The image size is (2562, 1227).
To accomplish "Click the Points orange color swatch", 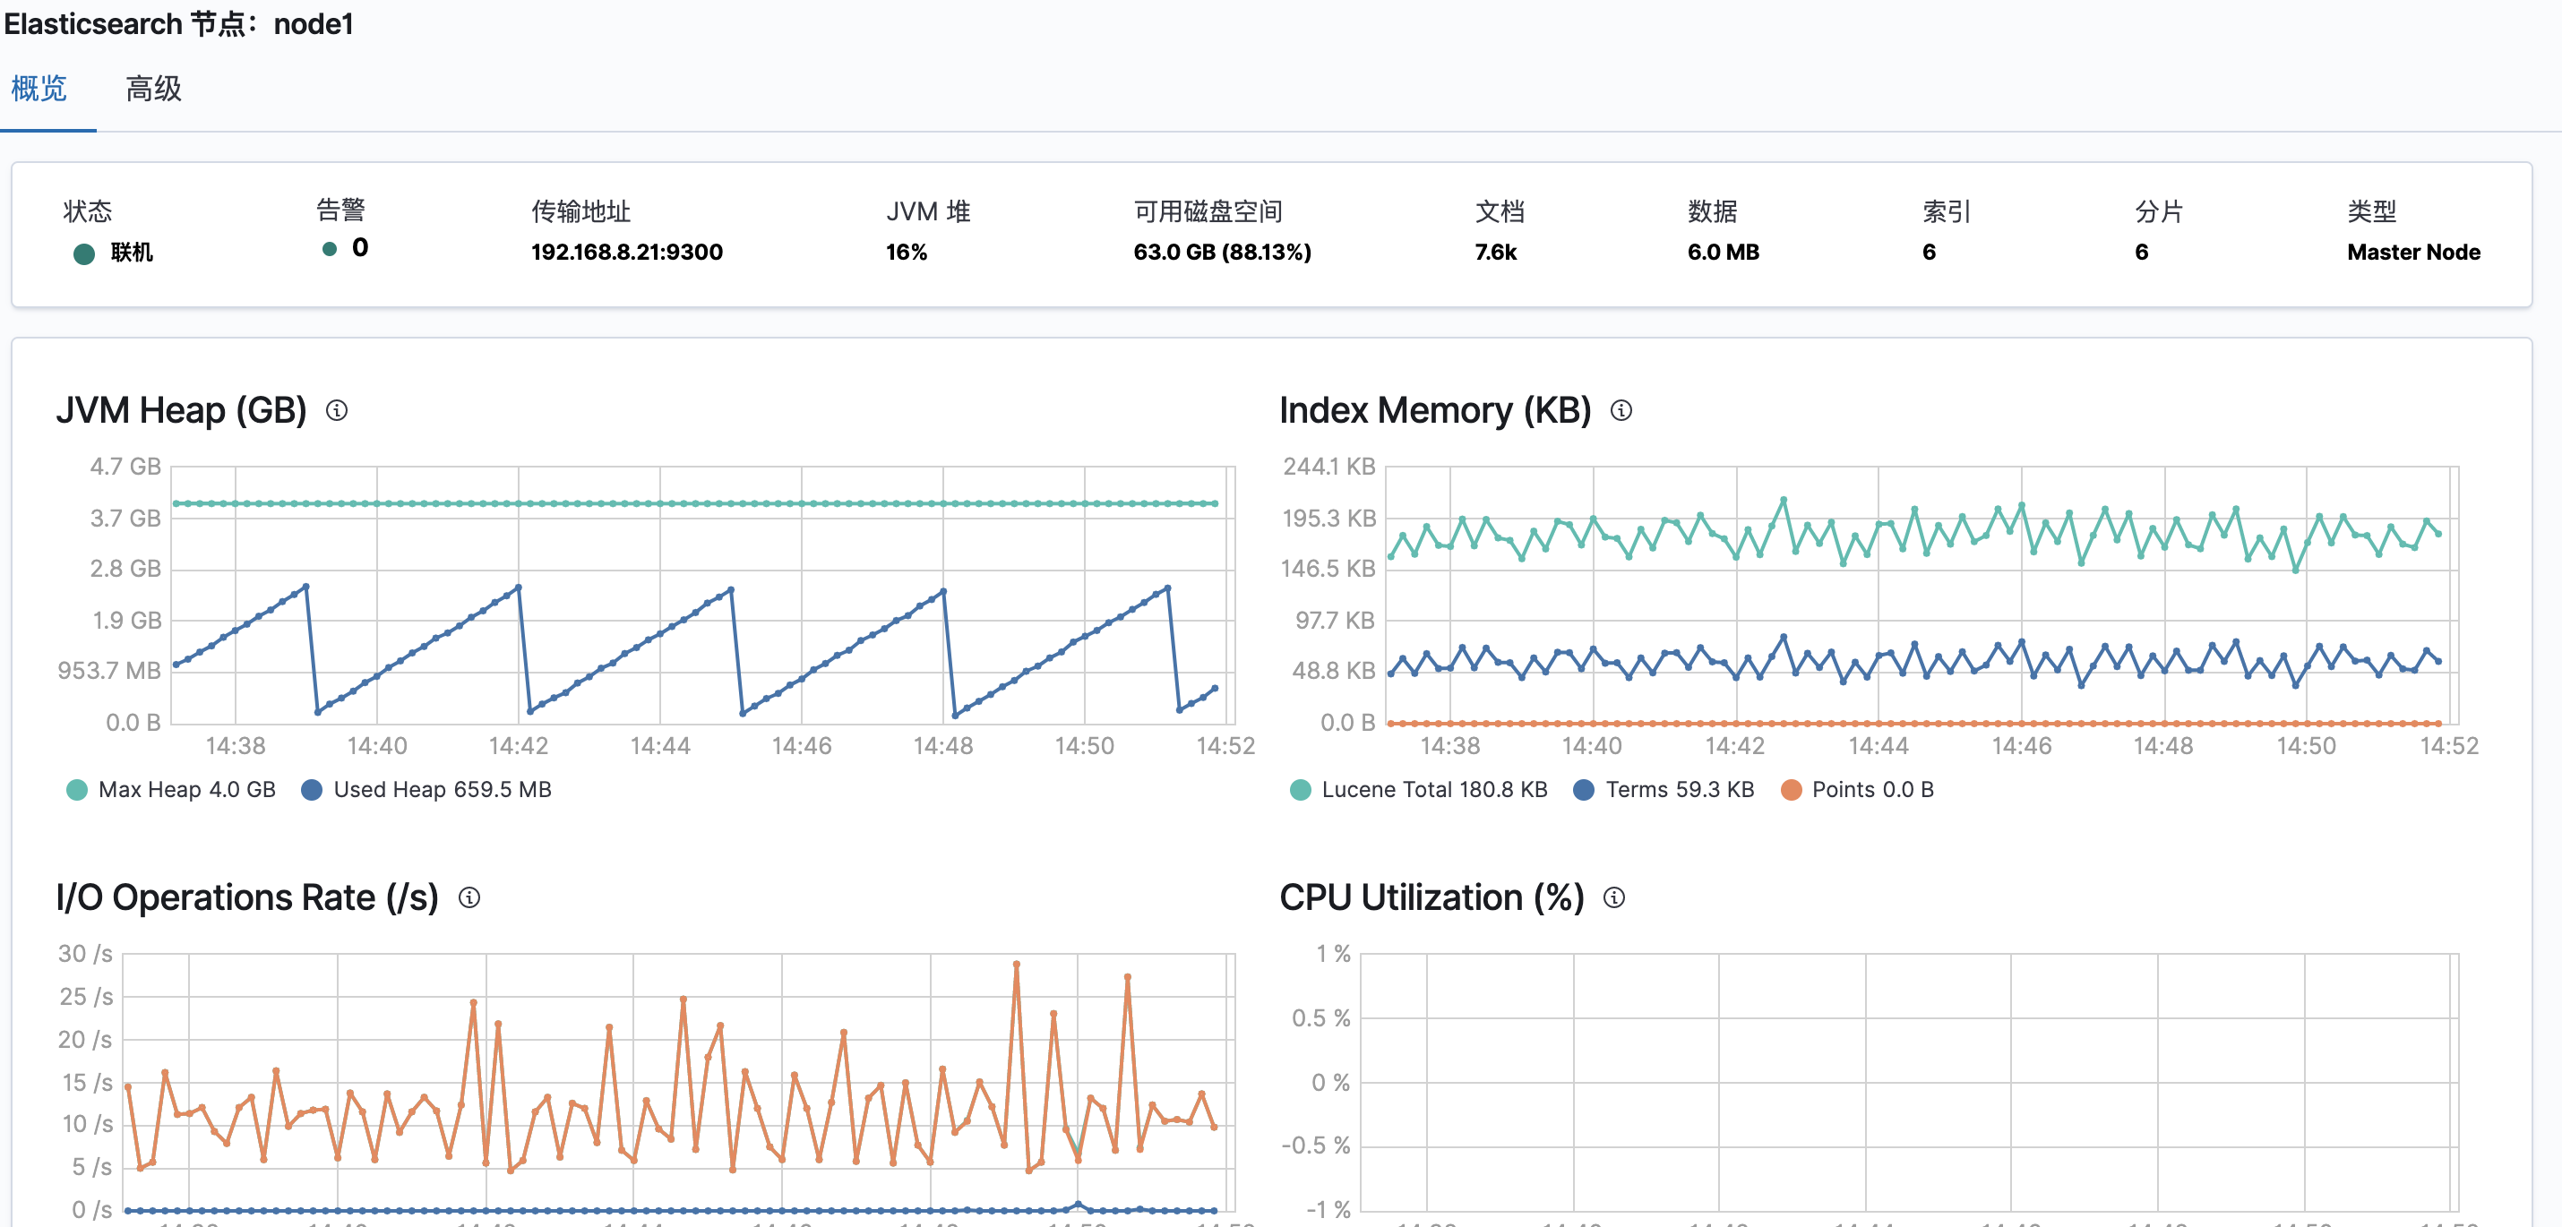I will point(1790,791).
